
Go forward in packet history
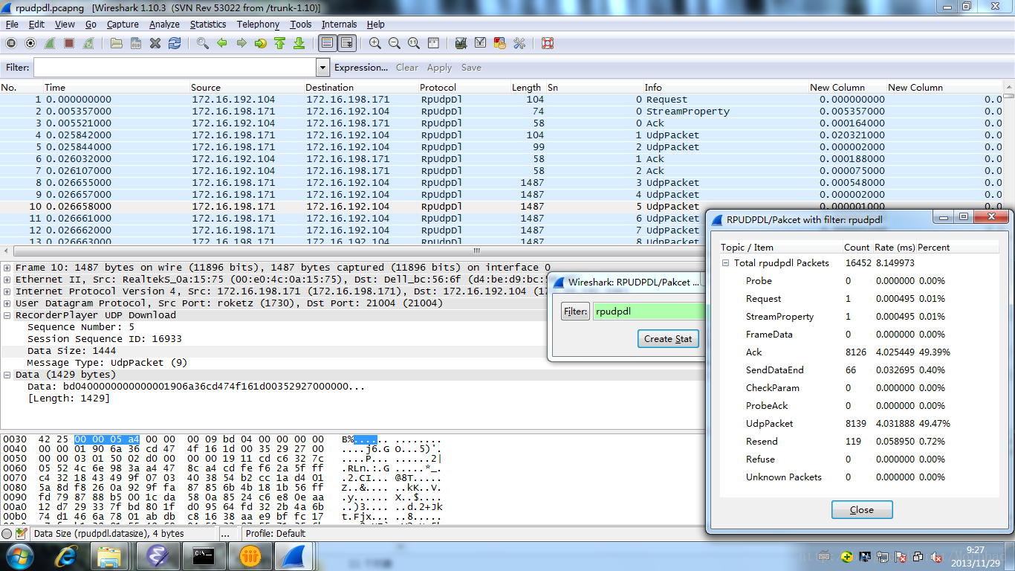[x=241, y=43]
